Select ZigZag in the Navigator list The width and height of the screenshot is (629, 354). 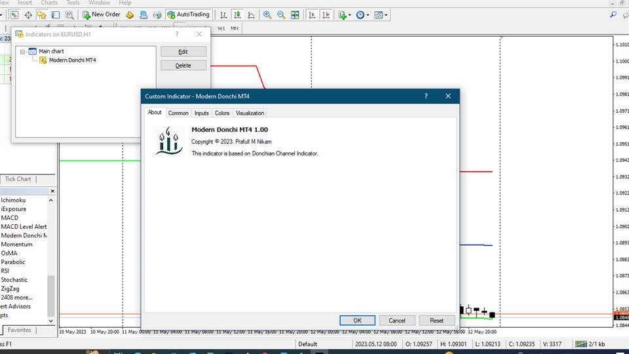10,288
